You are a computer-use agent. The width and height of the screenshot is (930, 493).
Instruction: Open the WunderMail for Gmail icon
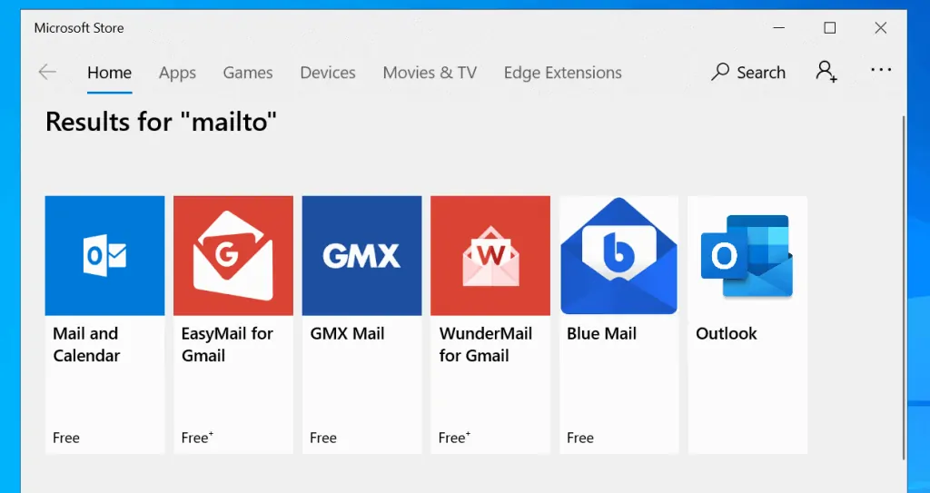(490, 256)
